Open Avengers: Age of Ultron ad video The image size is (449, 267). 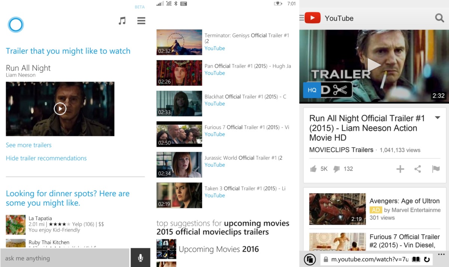pyautogui.click(x=375, y=209)
